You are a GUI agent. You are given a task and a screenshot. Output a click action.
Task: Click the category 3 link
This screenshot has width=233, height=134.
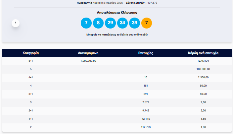[x=31, y=102]
